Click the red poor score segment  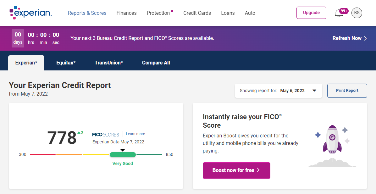(43, 155)
